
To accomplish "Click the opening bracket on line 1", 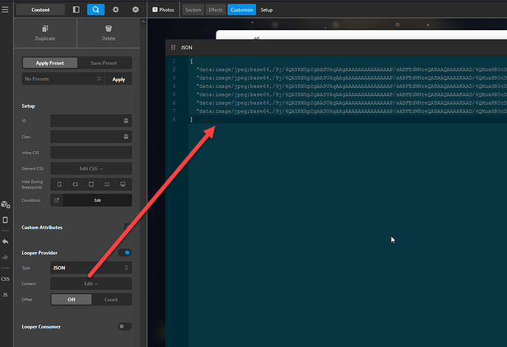I will point(191,61).
